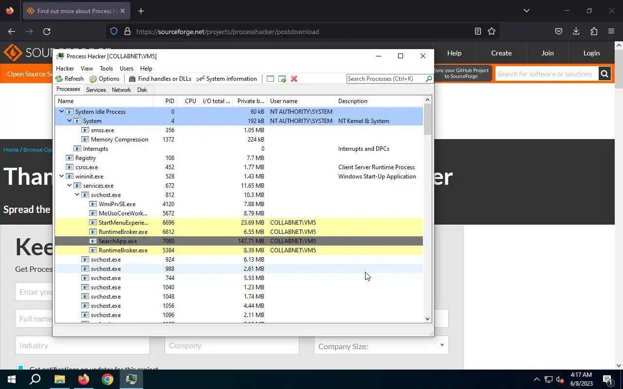Click the find window and thread icon
Image resolution: width=623 pixels, height=389 pixels.
coord(282,79)
